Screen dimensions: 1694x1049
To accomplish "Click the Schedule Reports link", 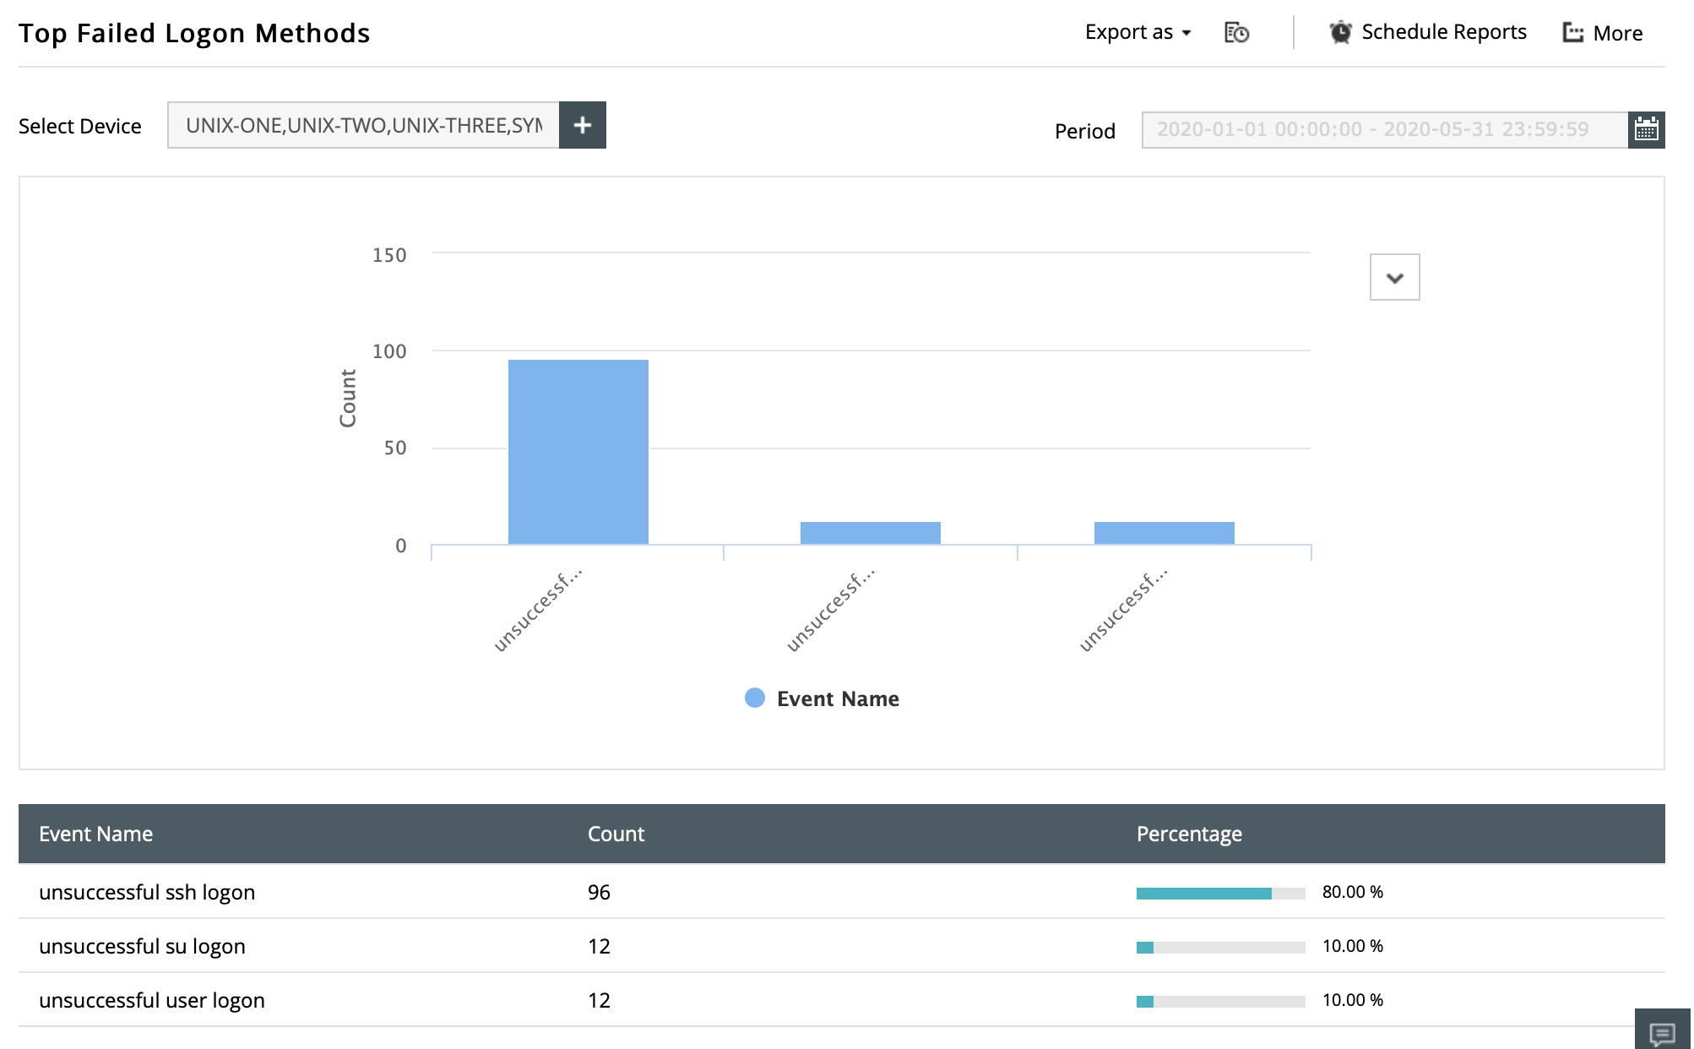I will tap(1443, 32).
